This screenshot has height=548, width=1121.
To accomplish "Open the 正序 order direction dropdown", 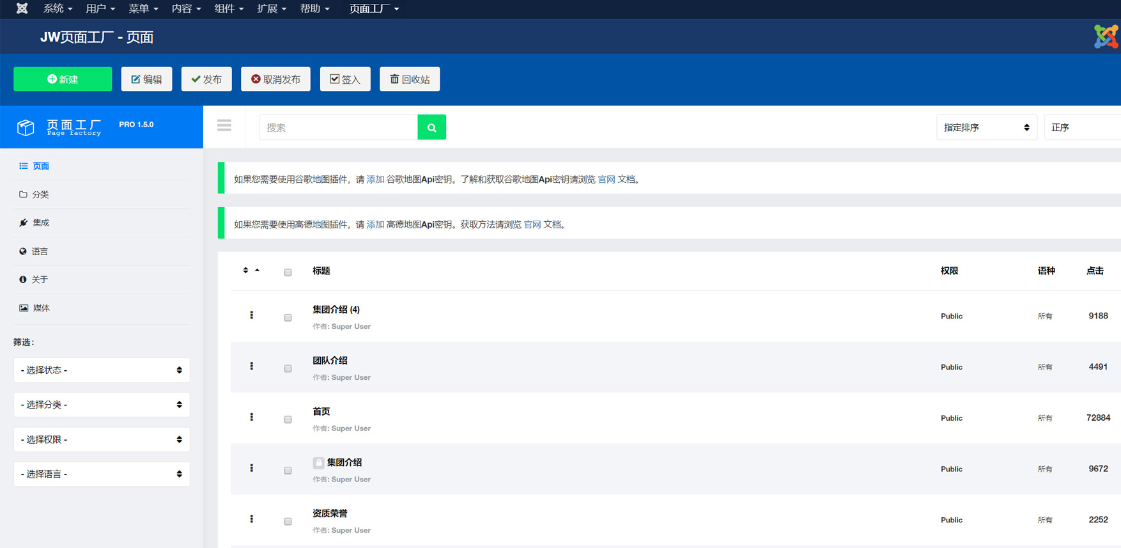I will pyautogui.click(x=1083, y=127).
